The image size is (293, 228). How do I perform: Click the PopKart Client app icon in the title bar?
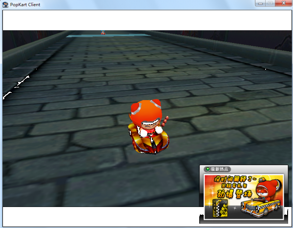(x=5, y=4)
